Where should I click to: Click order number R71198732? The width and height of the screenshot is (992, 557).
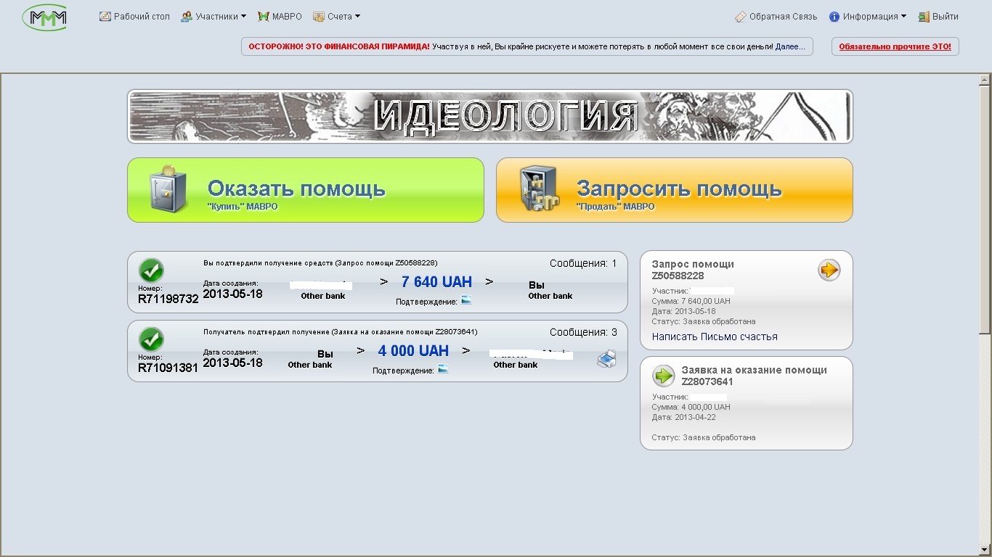[168, 299]
